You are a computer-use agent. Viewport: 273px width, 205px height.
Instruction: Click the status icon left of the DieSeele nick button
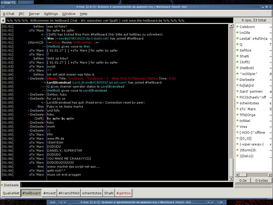coord(2,185)
